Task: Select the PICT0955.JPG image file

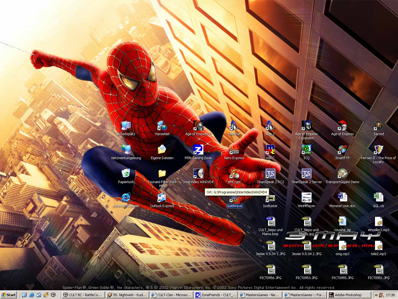Action: tap(342, 272)
